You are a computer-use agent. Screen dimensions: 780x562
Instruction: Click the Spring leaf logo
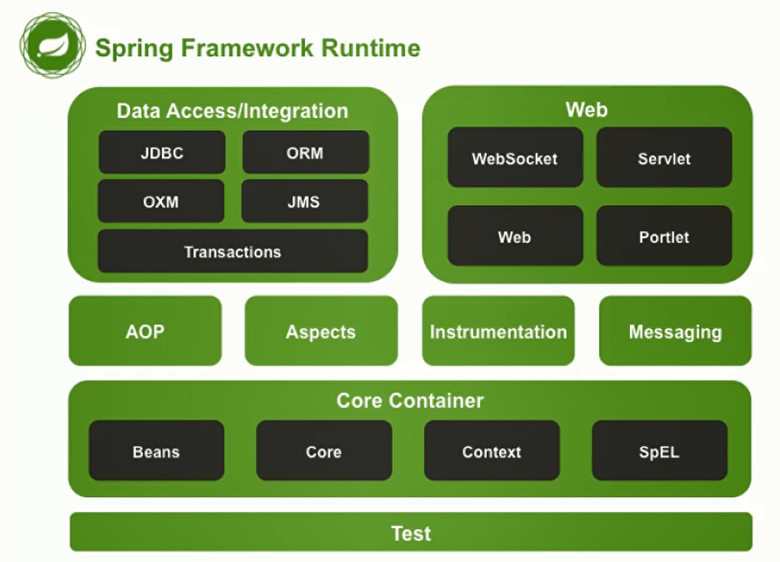(52, 45)
